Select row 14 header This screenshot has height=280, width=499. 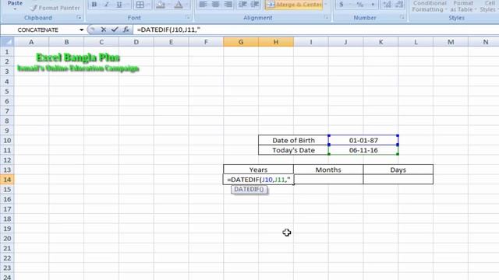point(7,180)
